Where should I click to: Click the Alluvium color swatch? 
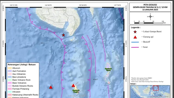click(x=10, y=68)
